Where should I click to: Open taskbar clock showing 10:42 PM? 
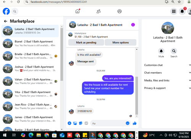[184, 135]
